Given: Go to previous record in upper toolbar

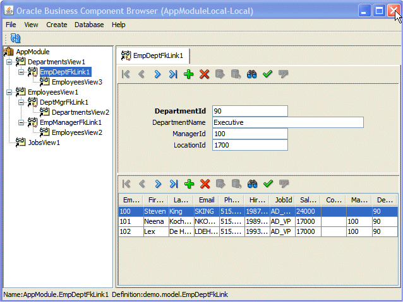Looking at the screenshot, I should coord(141,74).
